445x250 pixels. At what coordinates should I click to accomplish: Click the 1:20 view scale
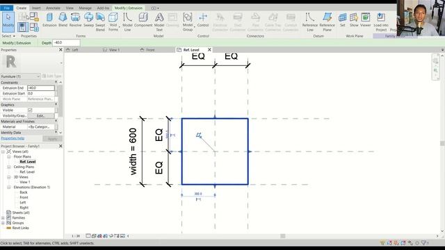tap(76, 236)
